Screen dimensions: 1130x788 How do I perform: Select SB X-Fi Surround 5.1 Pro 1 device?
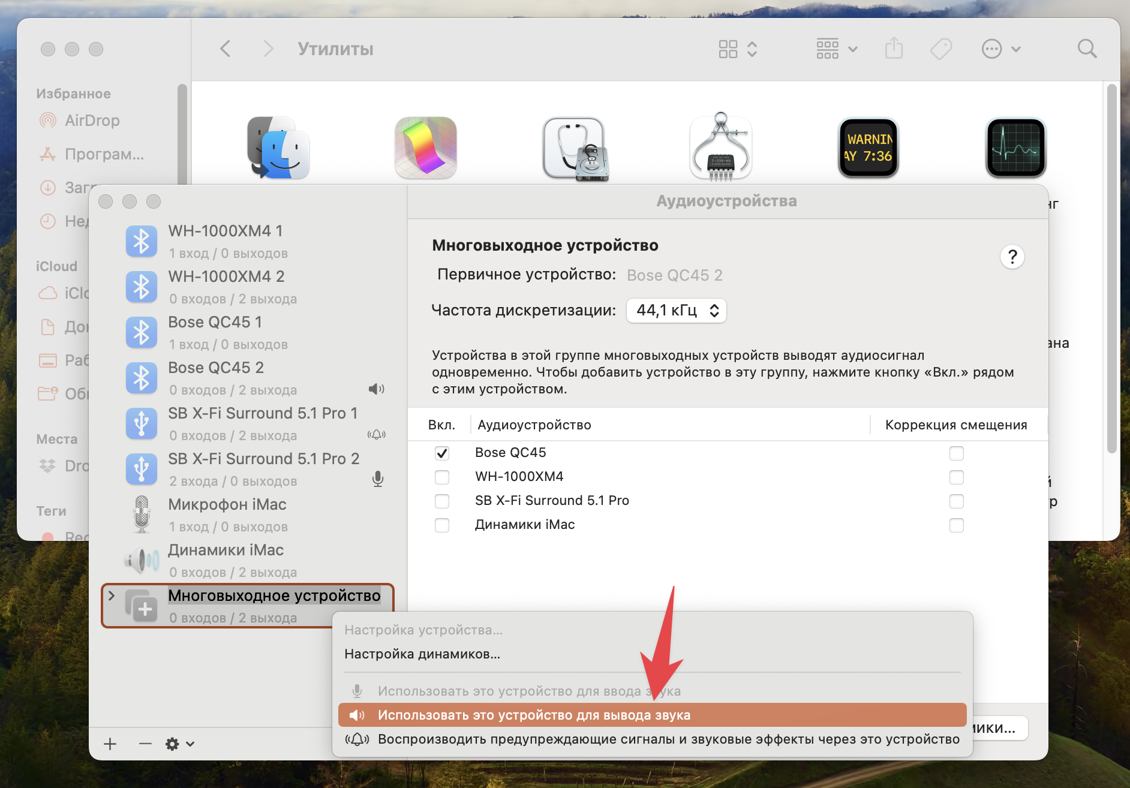(247, 423)
